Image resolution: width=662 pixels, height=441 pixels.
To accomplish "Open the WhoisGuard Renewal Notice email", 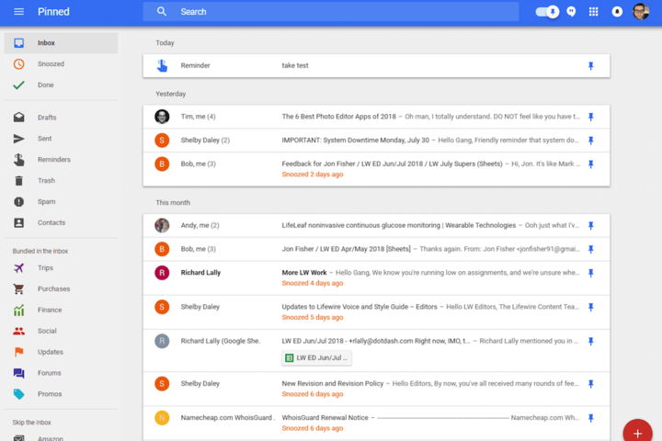I will pyautogui.click(x=376, y=423).
